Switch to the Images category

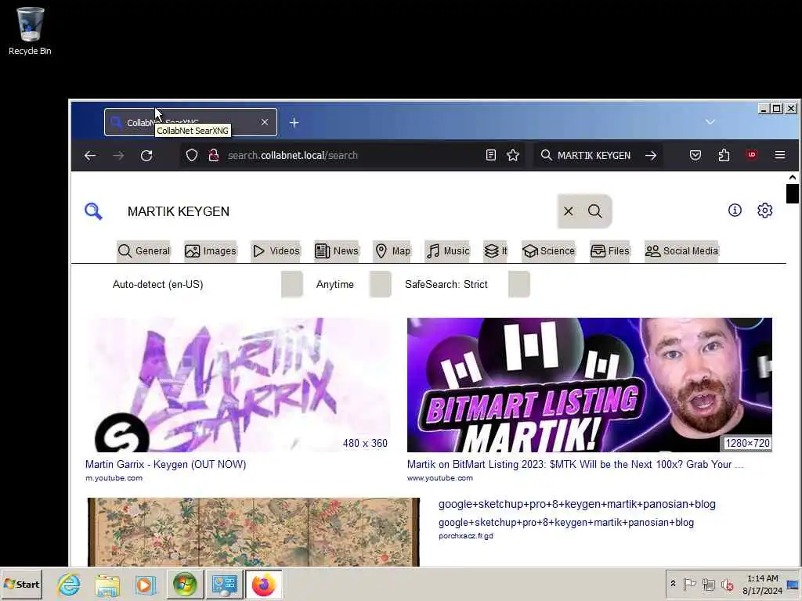click(x=211, y=251)
